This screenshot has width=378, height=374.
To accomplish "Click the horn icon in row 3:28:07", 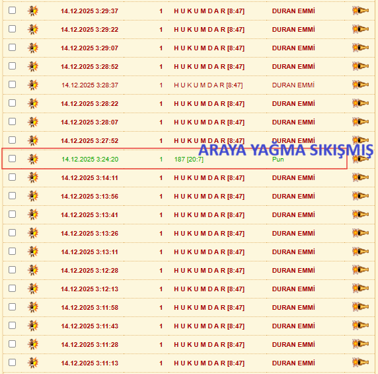I will click(360, 122).
